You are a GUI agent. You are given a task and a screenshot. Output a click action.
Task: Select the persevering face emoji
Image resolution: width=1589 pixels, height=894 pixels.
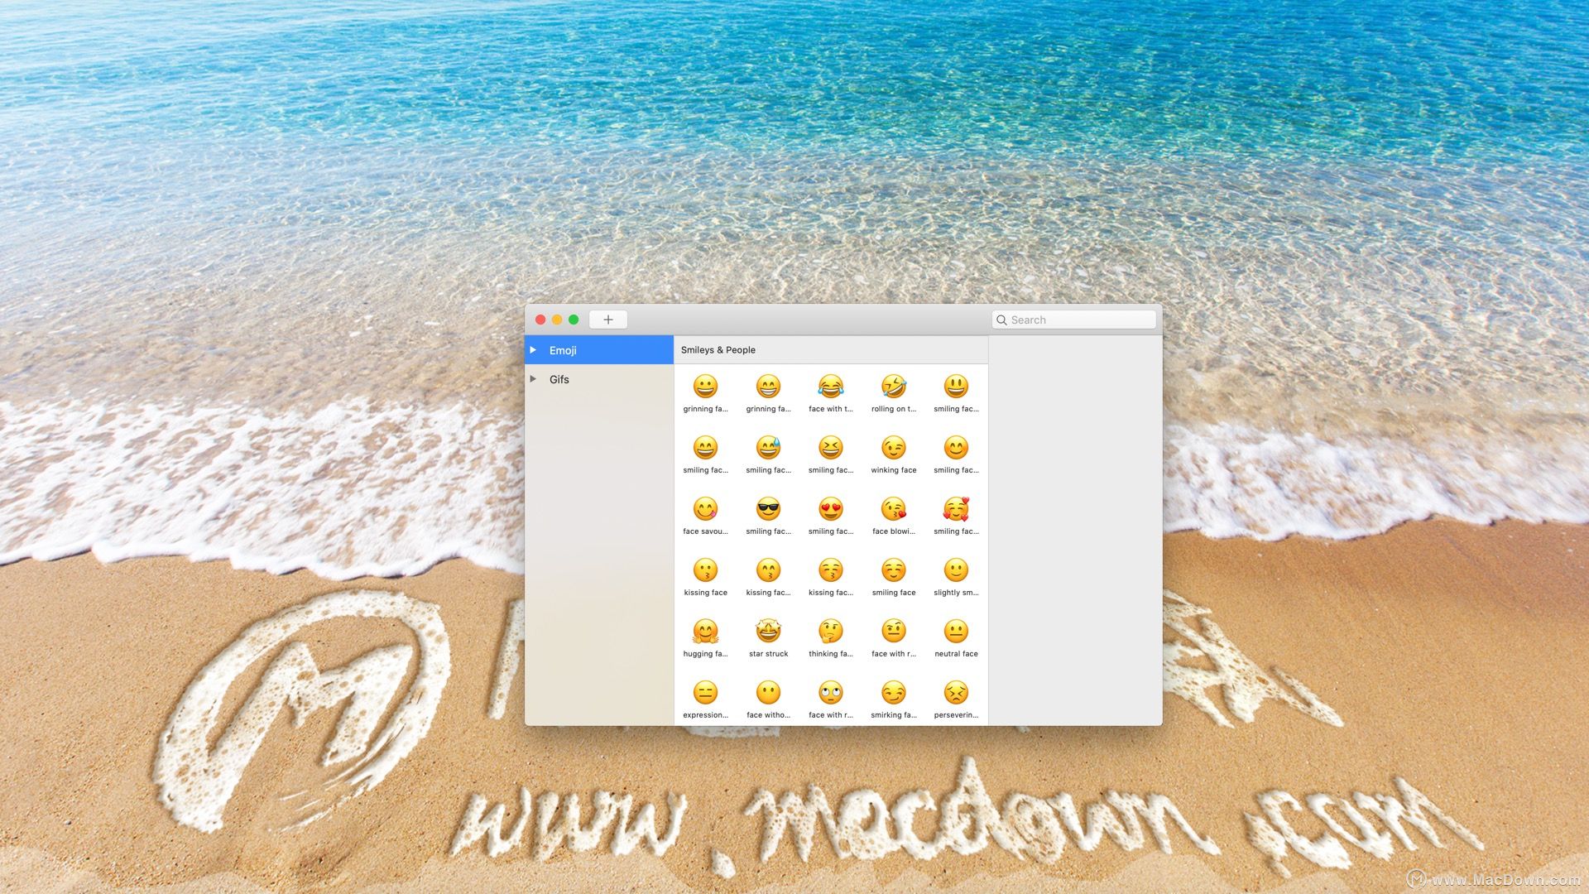(x=956, y=693)
